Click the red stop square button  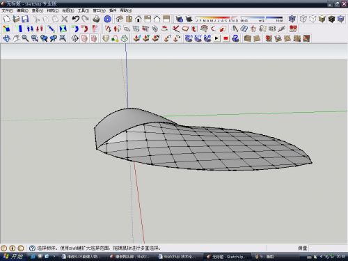[226, 38]
